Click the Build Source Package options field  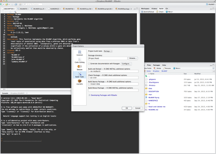[x=113, y=84]
